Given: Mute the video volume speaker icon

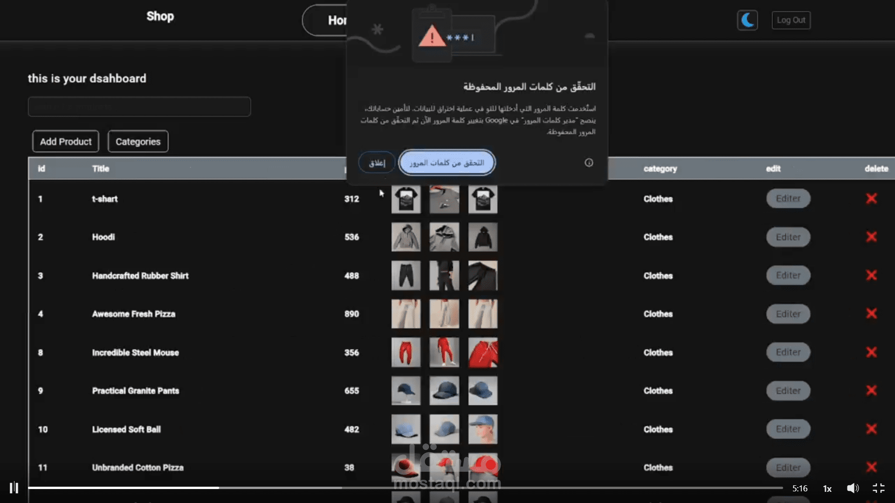Looking at the screenshot, I should click(853, 488).
